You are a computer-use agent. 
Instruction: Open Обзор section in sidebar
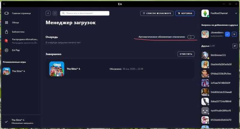(15, 22)
